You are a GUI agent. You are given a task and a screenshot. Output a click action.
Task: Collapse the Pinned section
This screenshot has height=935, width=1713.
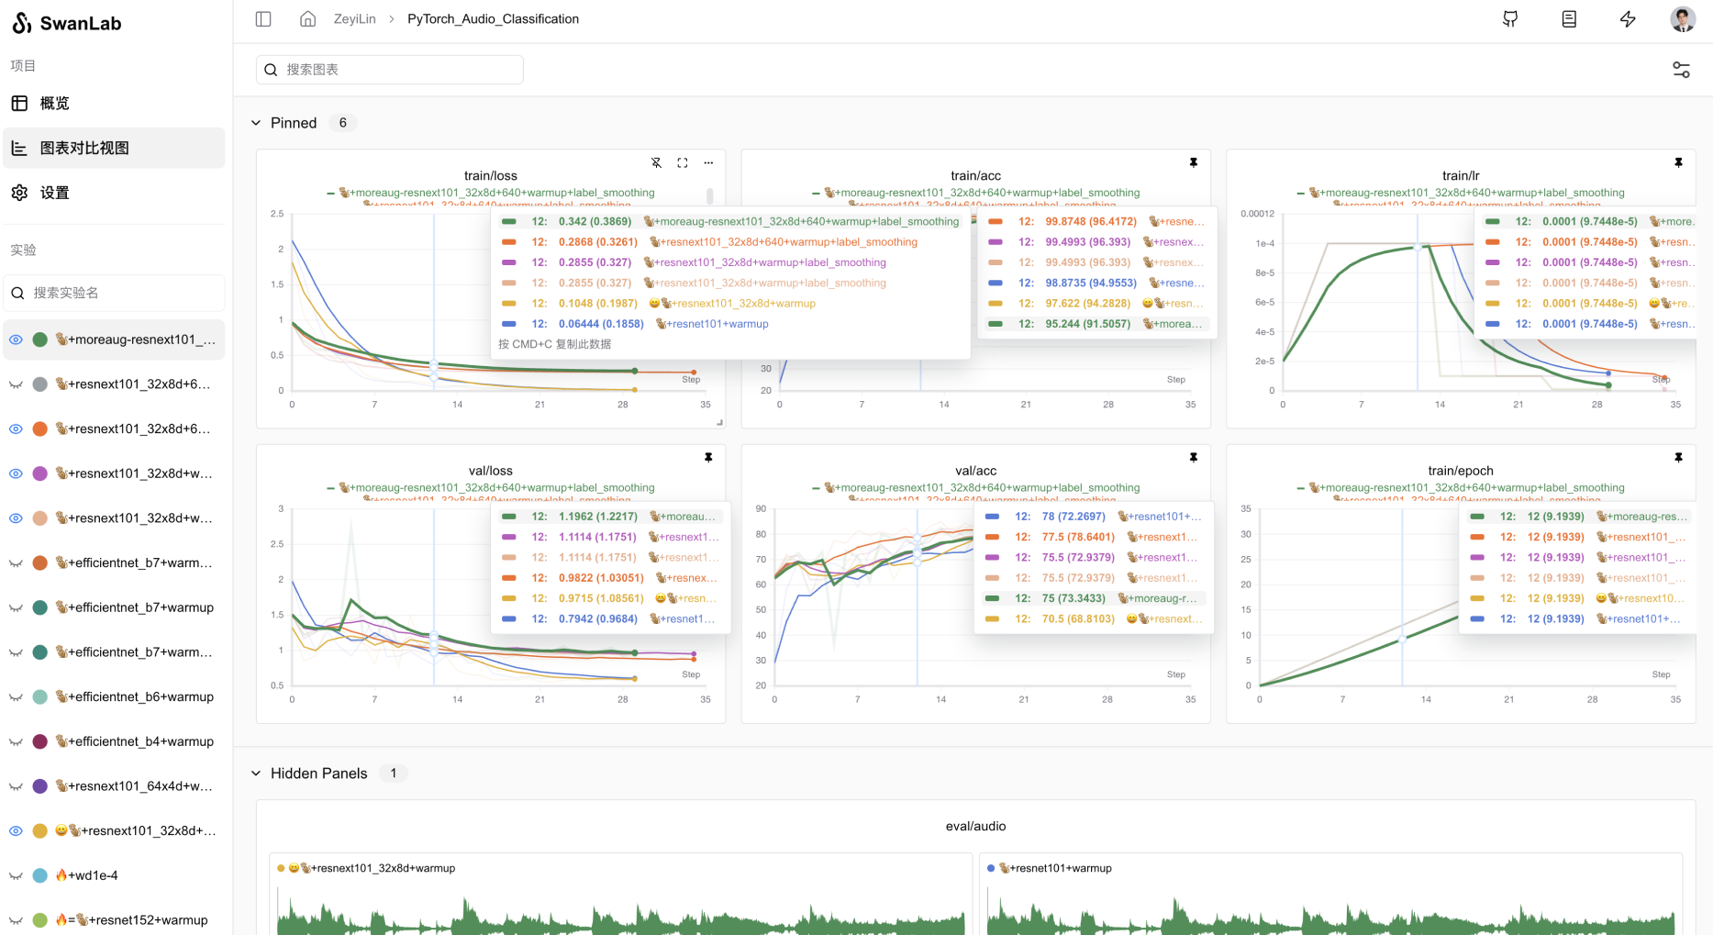tap(256, 123)
